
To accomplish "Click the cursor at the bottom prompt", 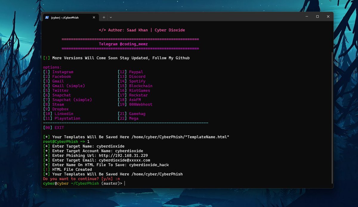I will tap(125, 183).
